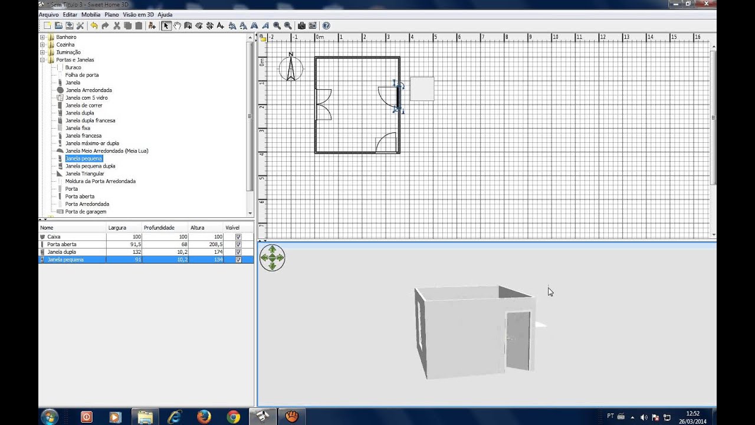Click the 3D view up navigation arrow
755x425 pixels.
tap(272, 250)
